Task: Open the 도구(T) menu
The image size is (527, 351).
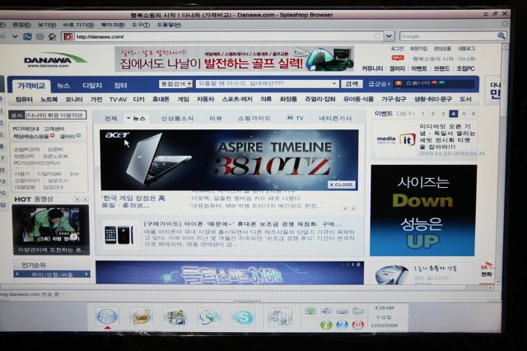Action: point(141,25)
